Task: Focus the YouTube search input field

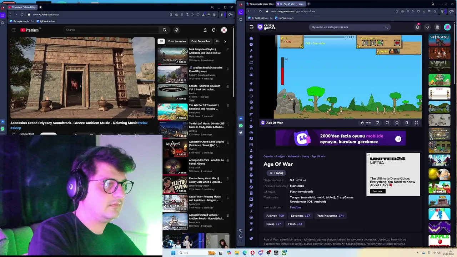Action: coord(111,30)
